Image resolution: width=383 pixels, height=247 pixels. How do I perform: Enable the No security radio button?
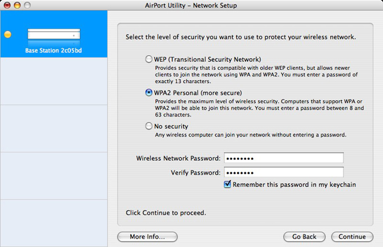[x=149, y=126]
